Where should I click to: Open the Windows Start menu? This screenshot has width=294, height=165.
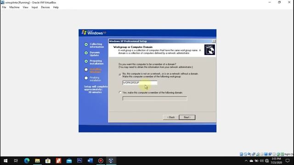(6, 161)
